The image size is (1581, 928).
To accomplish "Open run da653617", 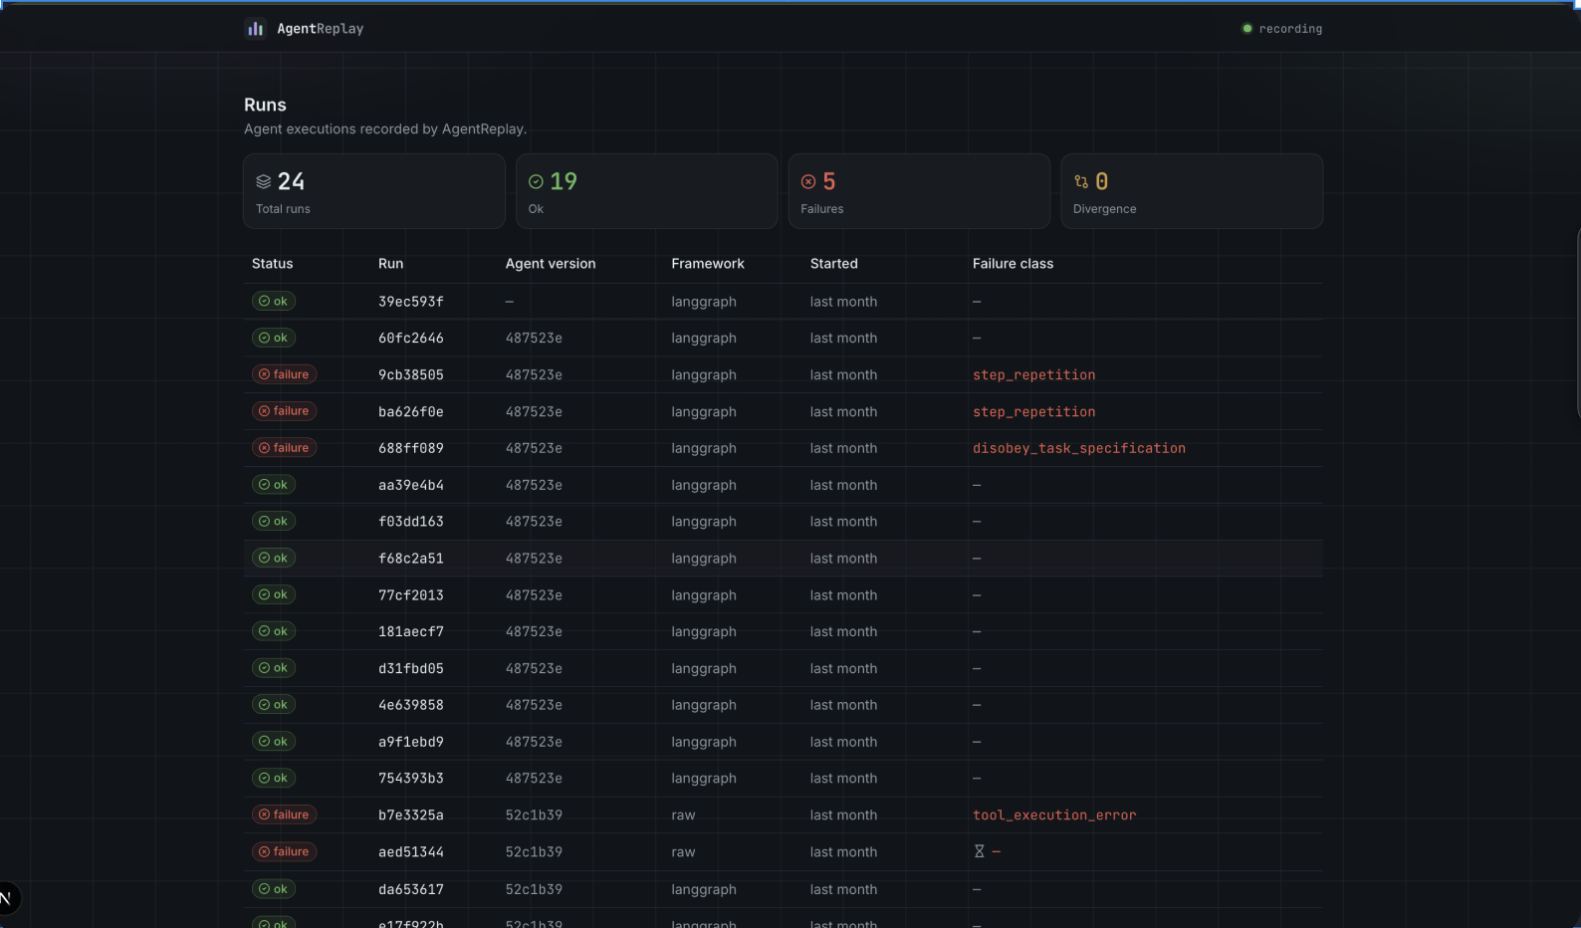I will pyautogui.click(x=411, y=890).
